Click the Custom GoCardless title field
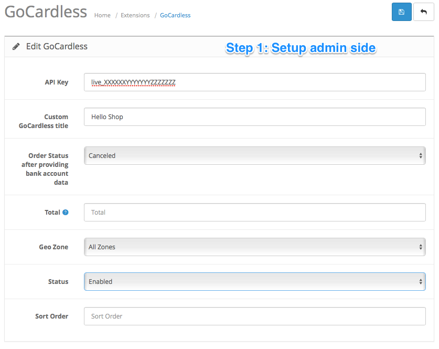 click(255, 117)
